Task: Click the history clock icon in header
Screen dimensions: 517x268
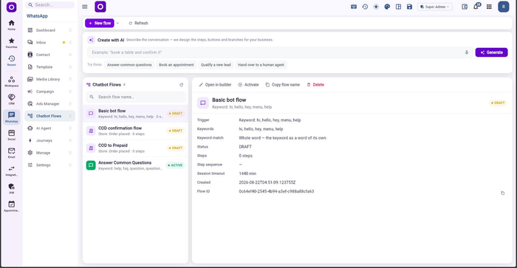Action: 365,7
